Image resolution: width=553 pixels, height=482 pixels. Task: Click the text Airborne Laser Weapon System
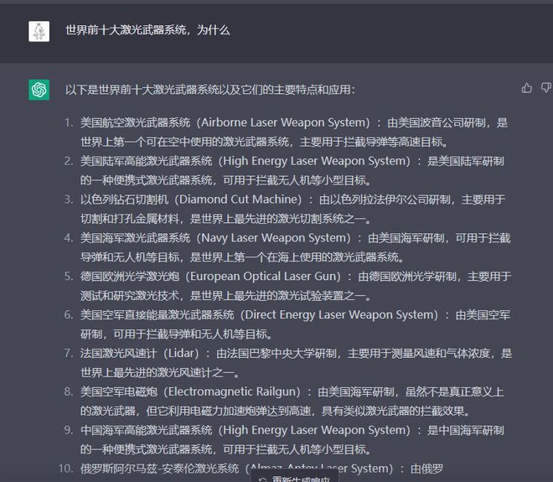(x=283, y=122)
